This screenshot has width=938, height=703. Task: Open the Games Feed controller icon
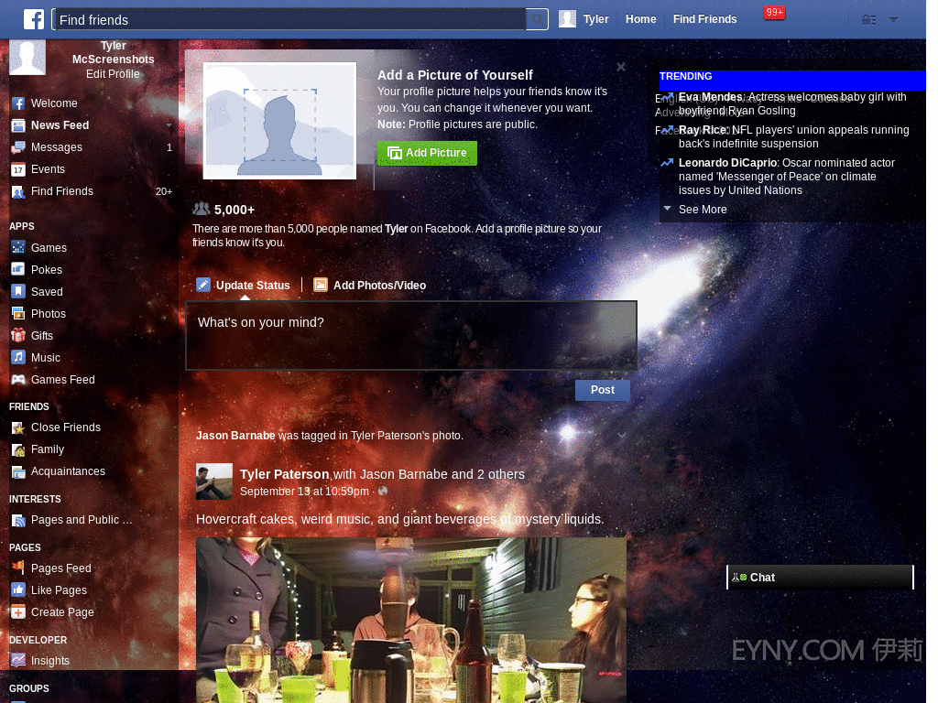pyautogui.click(x=18, y=380)
